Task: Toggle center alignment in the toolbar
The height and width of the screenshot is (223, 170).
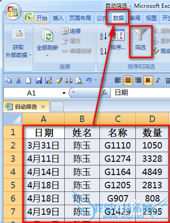Action: click(x=128, y=80)
